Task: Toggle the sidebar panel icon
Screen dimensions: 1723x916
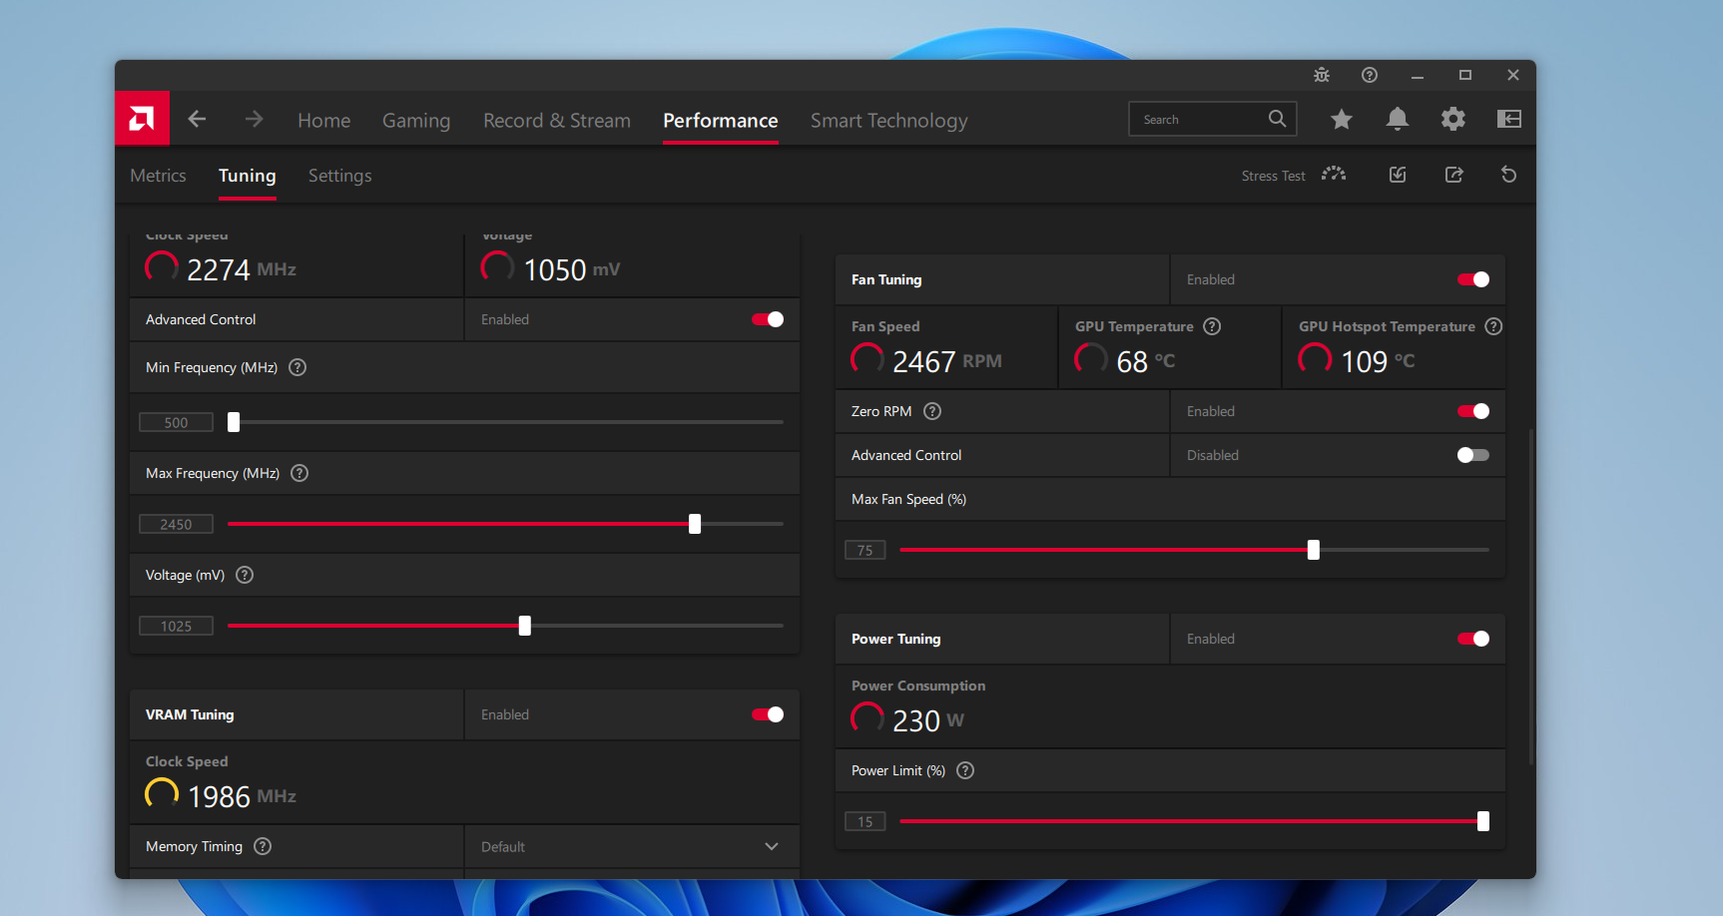Action: click(x=1509, y=120)
